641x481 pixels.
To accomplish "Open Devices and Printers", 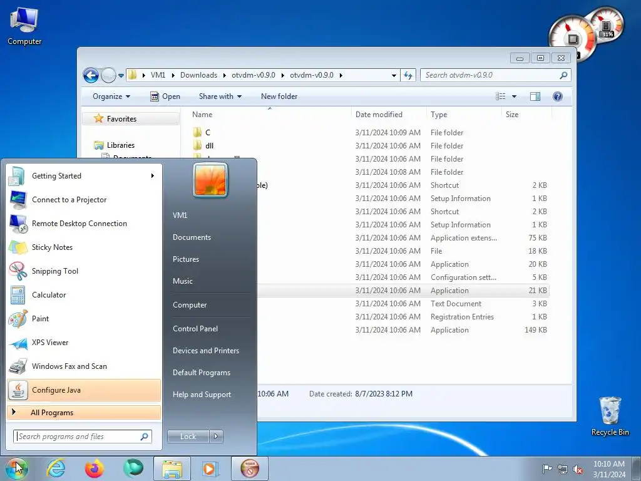I will (x=205, y=351).
